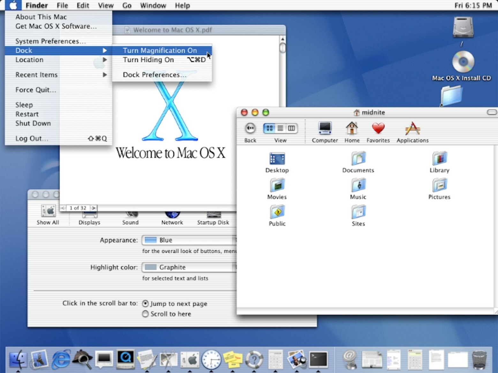Open Sherlock from the Dock

[x=82, y=359]
